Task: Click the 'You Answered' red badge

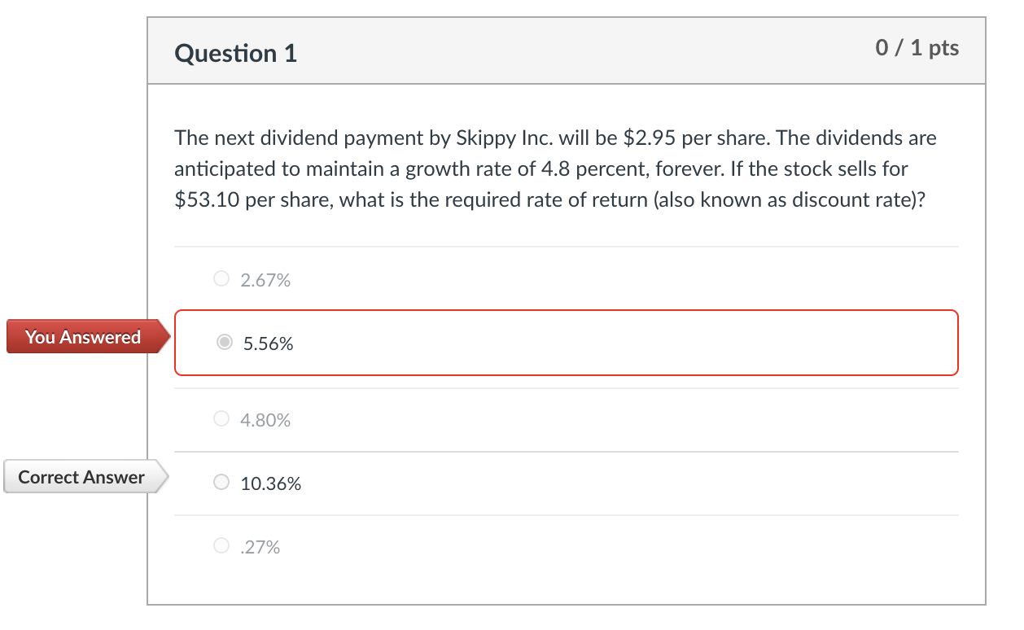Action: pyautogui.click(x=81, y=336)
